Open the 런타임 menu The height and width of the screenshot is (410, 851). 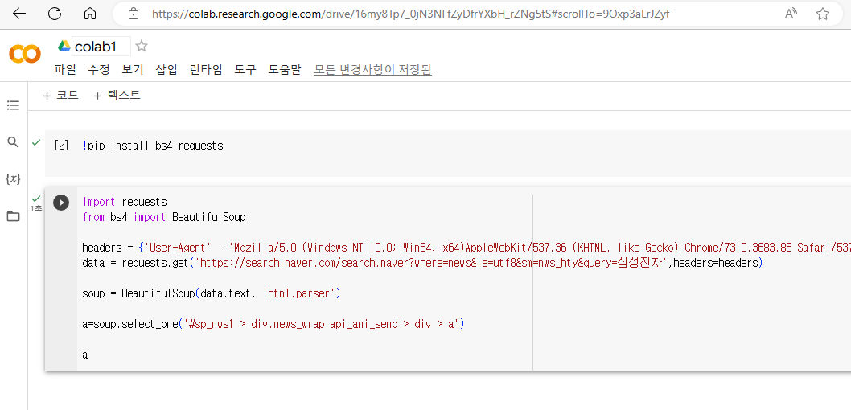pyautogui.click(x=206, y=69)
